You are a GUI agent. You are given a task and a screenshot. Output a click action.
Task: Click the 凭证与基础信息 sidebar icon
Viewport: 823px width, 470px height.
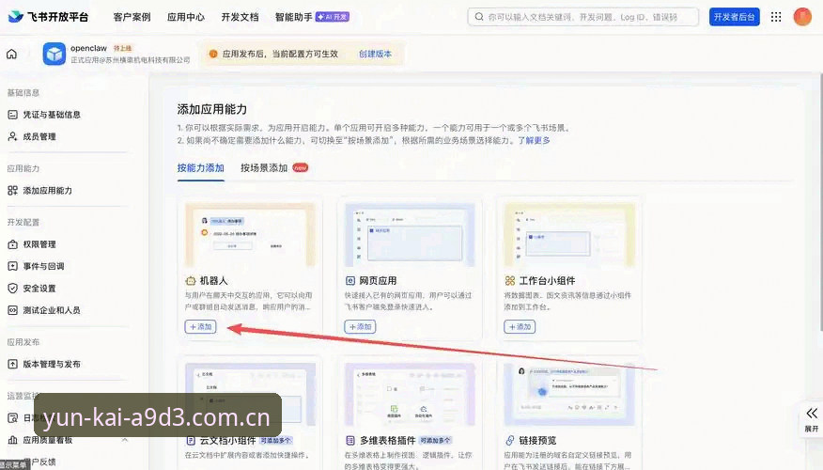(12, 115)
